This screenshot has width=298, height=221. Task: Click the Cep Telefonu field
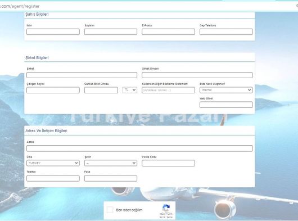tap(226, 31)
